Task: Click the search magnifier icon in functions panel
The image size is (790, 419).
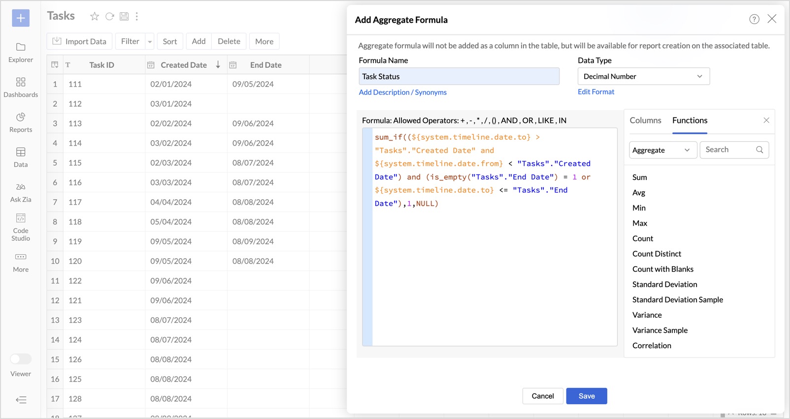Action: (759, 150)
